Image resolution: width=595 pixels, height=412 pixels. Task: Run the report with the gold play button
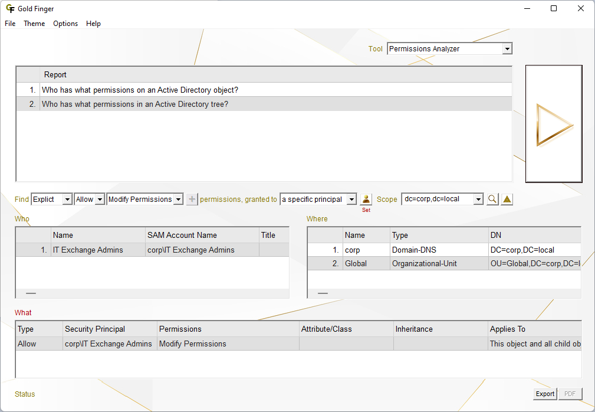coord(554,125)
